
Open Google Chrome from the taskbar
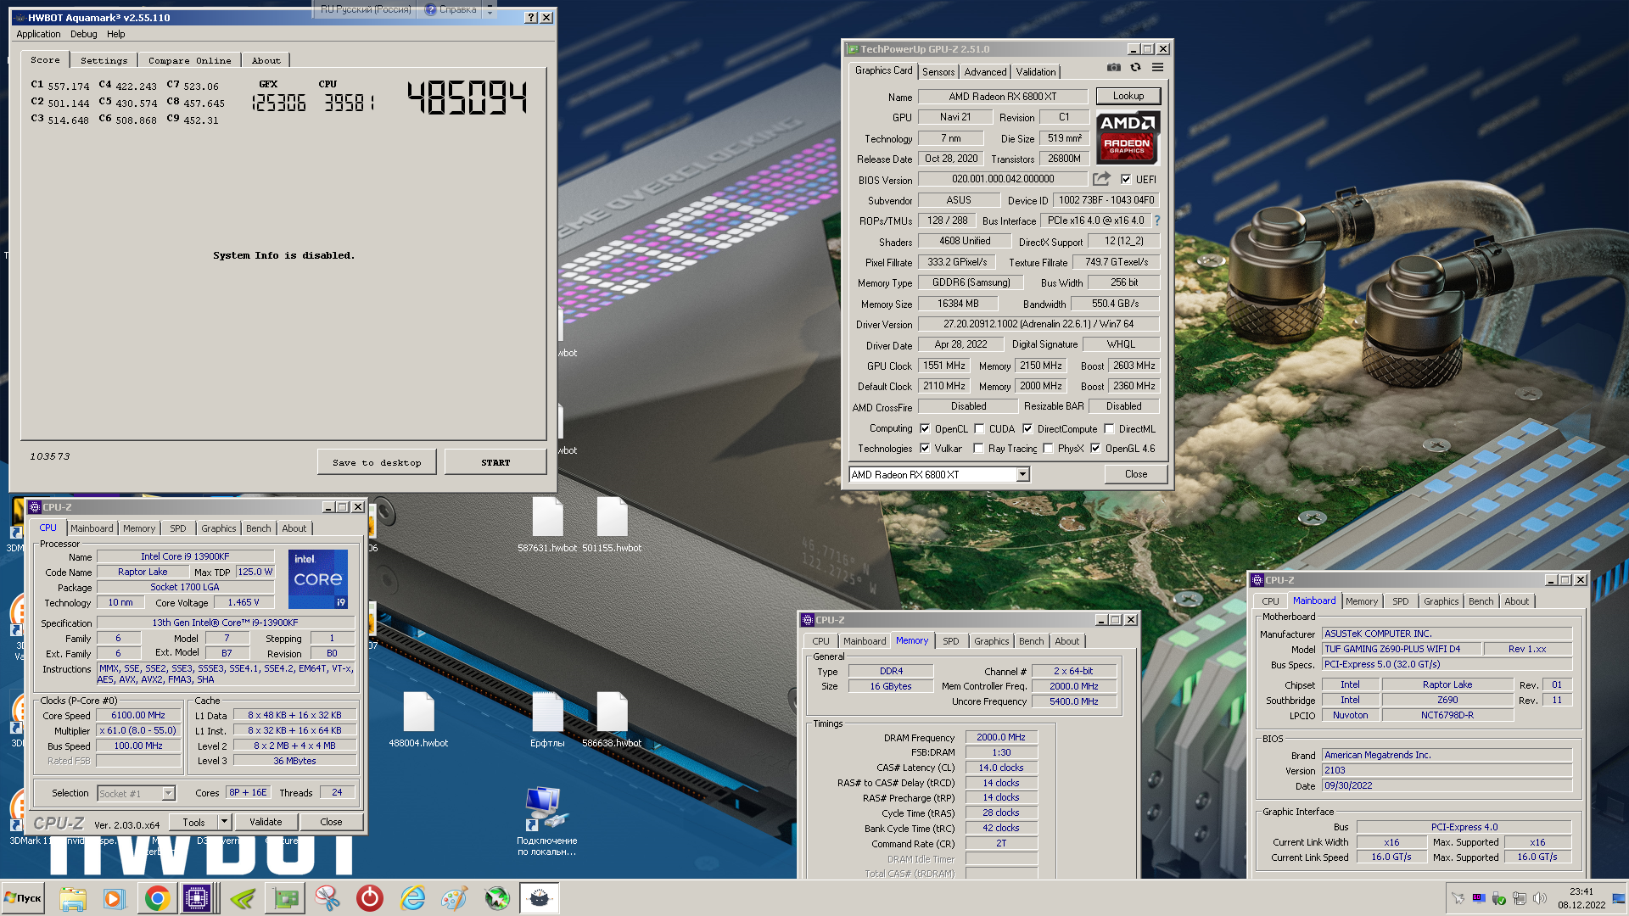point(156,898)
